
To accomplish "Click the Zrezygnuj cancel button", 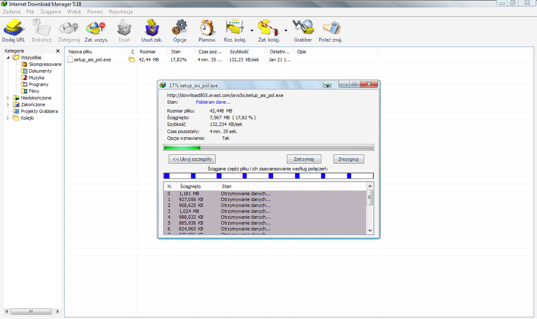I will [x=349, y=159].
